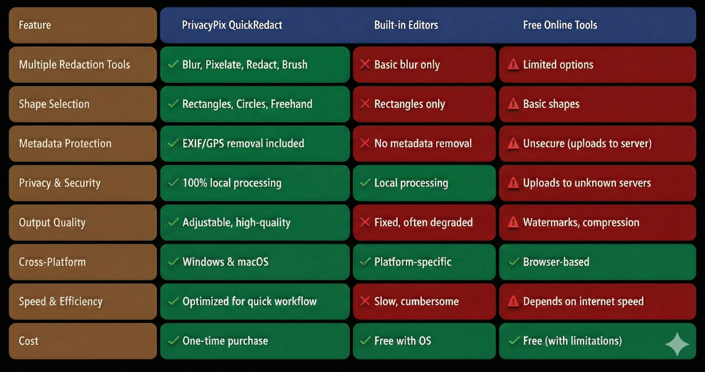Image resolution: width=705 pixels, height=372 pixels.
Task: Select the Free Online Tools column header
Action: 560,25
